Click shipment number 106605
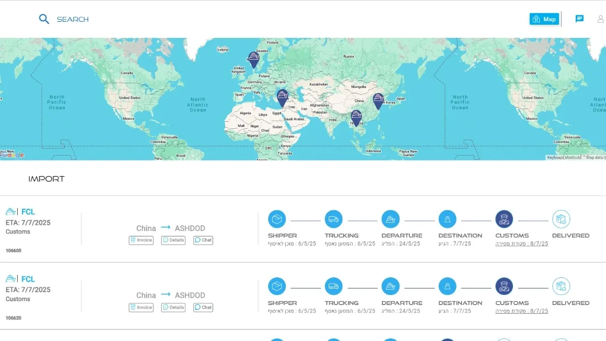Screen dimensions: 606x341 coord(14,251)
